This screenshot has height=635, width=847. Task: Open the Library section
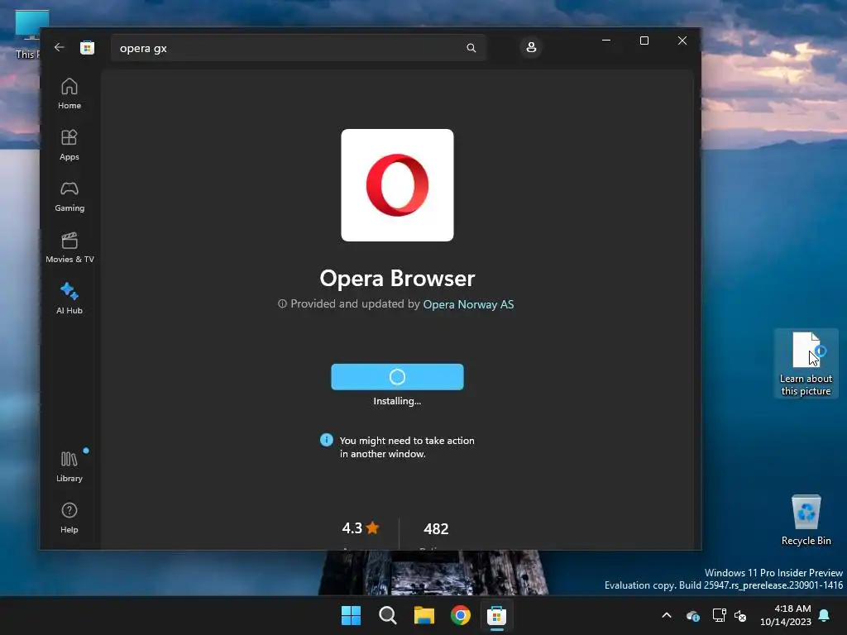point(69,466)
